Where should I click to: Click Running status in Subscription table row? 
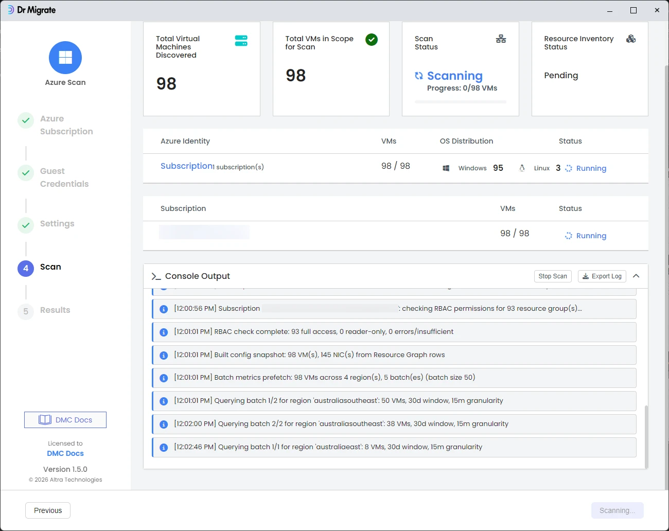pyautogui.click(x=591, y=236)
